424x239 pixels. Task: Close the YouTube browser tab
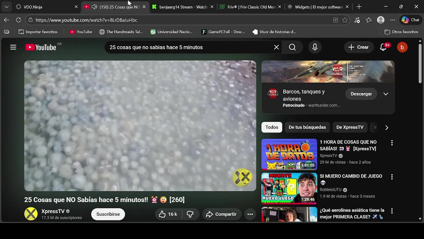(x=144, y=7)
